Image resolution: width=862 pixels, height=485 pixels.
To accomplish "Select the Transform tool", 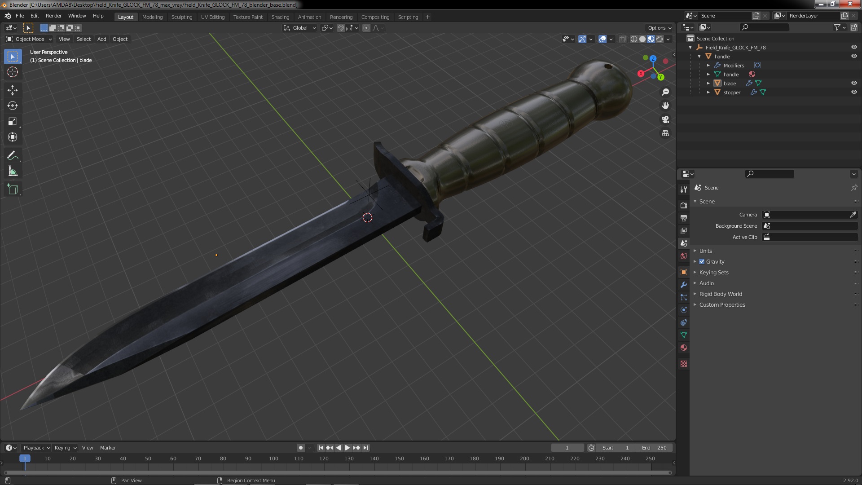I will point(13,137).
